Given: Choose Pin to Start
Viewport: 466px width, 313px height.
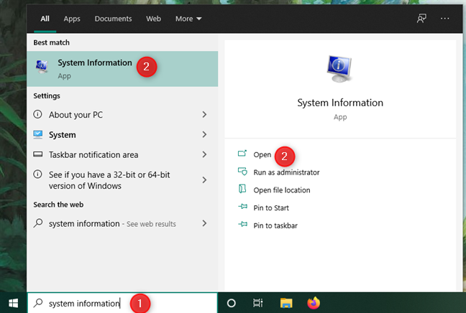Looking at the screenshot, I should pos(271,207).
